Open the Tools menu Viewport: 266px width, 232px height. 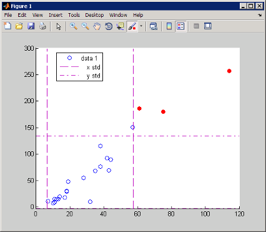(x=74, y=15)
